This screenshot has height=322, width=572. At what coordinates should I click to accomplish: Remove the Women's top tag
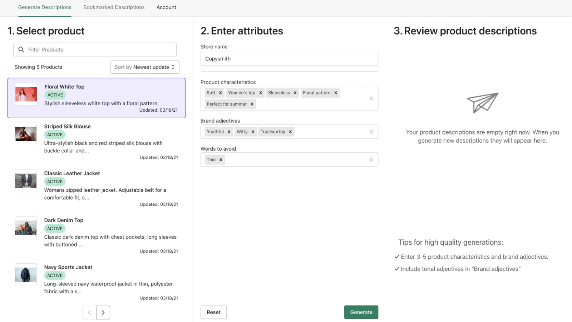(x=261, y=93)
